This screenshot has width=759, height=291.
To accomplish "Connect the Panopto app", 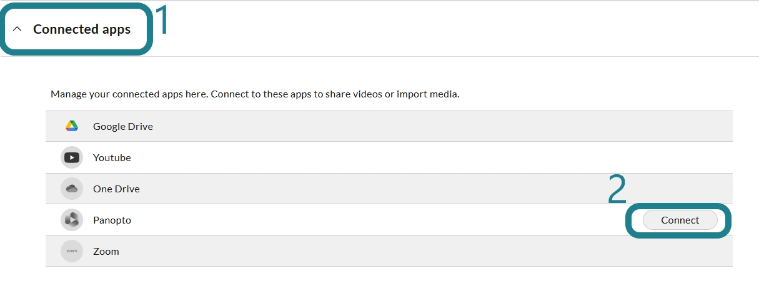I will [x=680, y=220].
